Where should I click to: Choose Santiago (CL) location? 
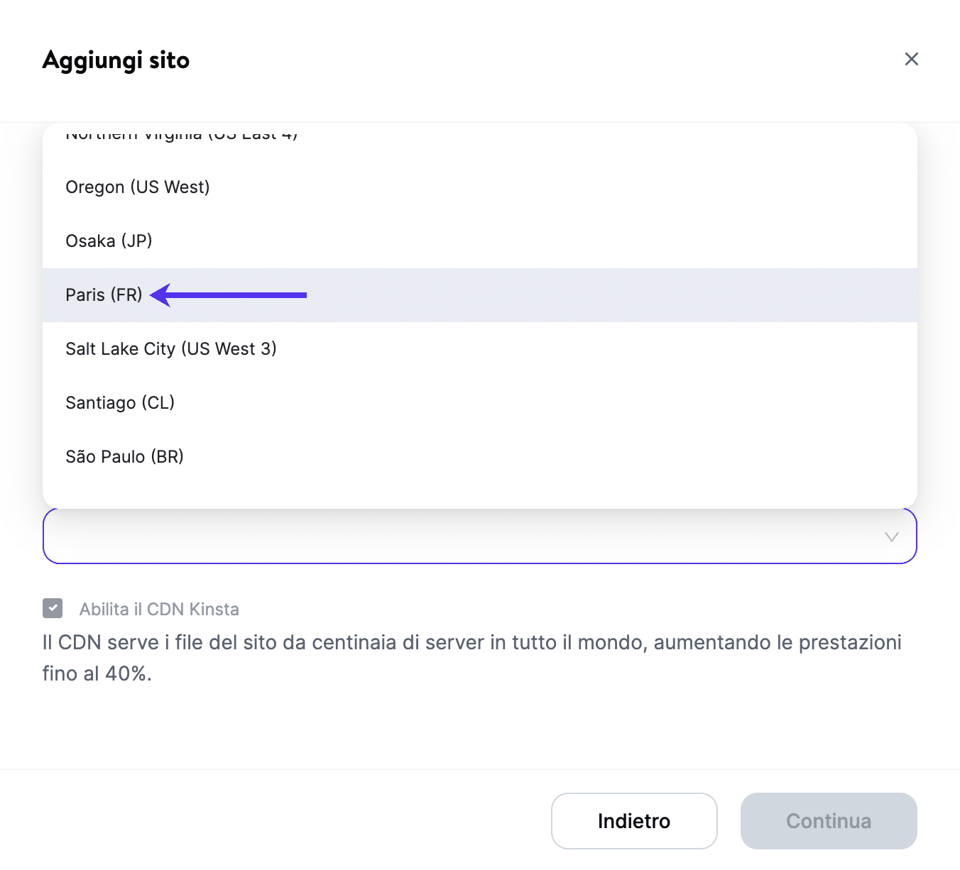pyautogui.click(x=120, y=403)
